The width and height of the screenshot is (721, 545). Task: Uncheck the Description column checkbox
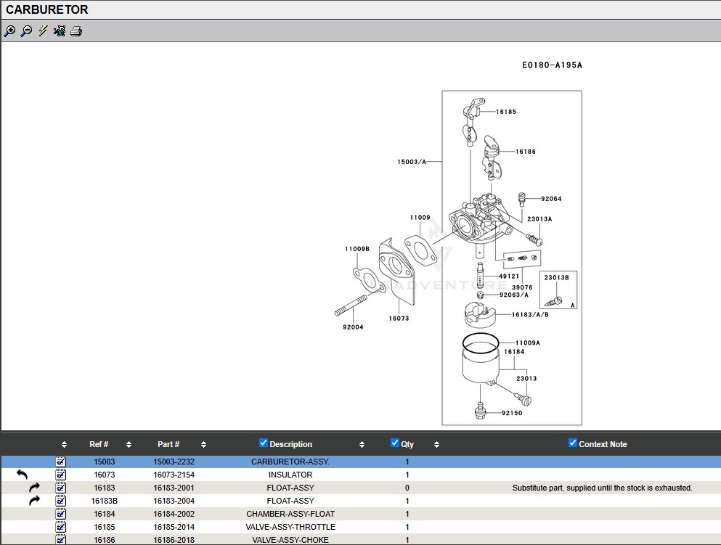coord(264,443)
